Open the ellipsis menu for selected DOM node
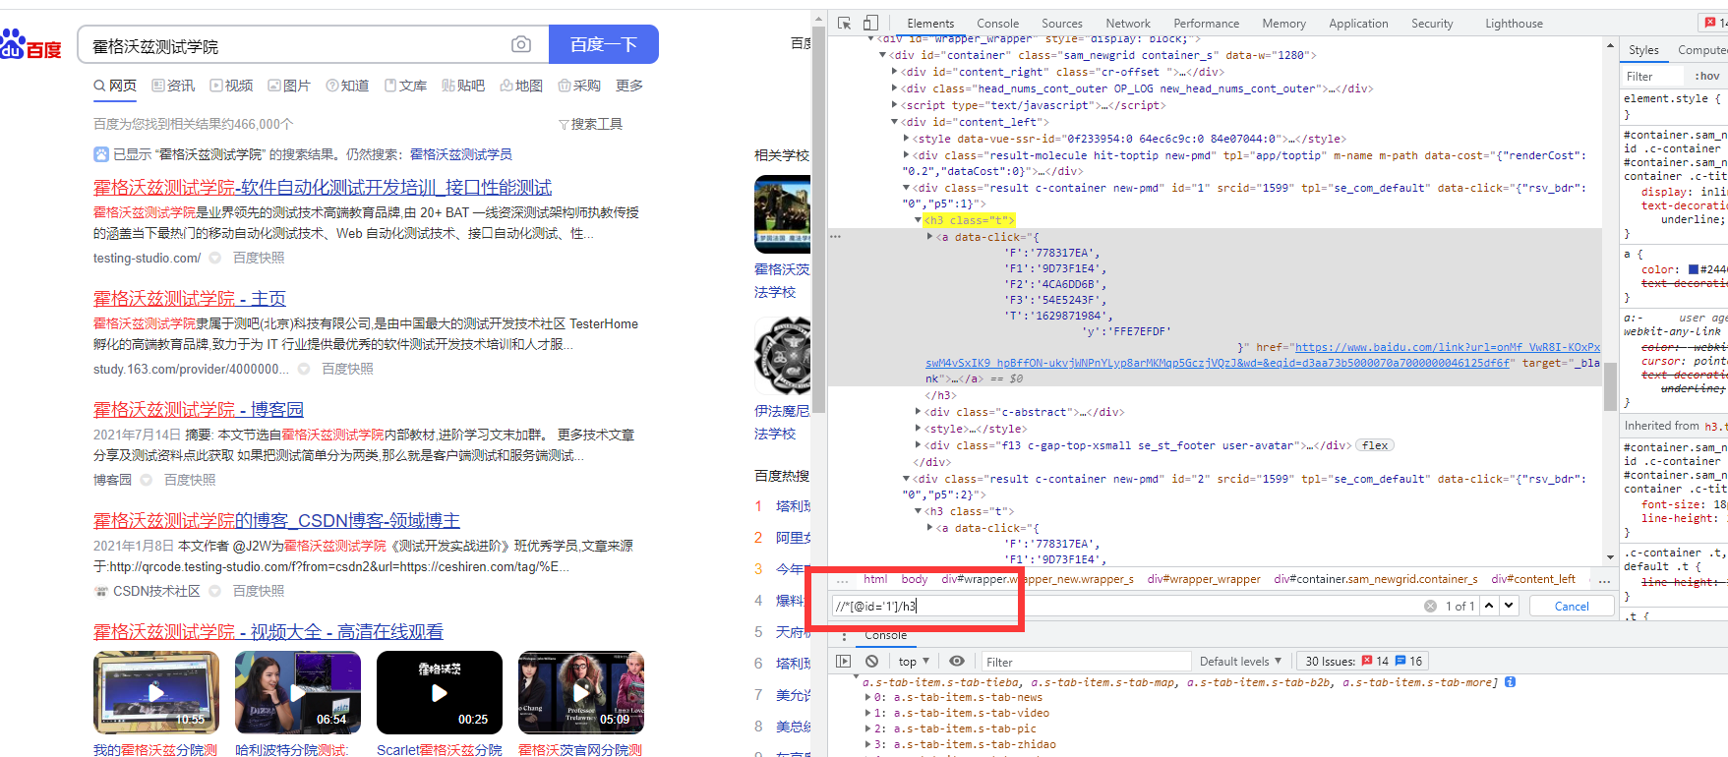Viewport: 1728px width, 757px height. click(836, 237)
